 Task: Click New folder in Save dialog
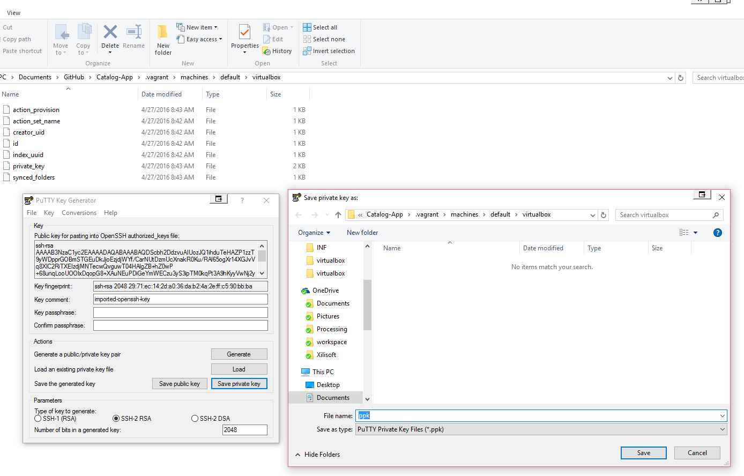coord(362,233)
